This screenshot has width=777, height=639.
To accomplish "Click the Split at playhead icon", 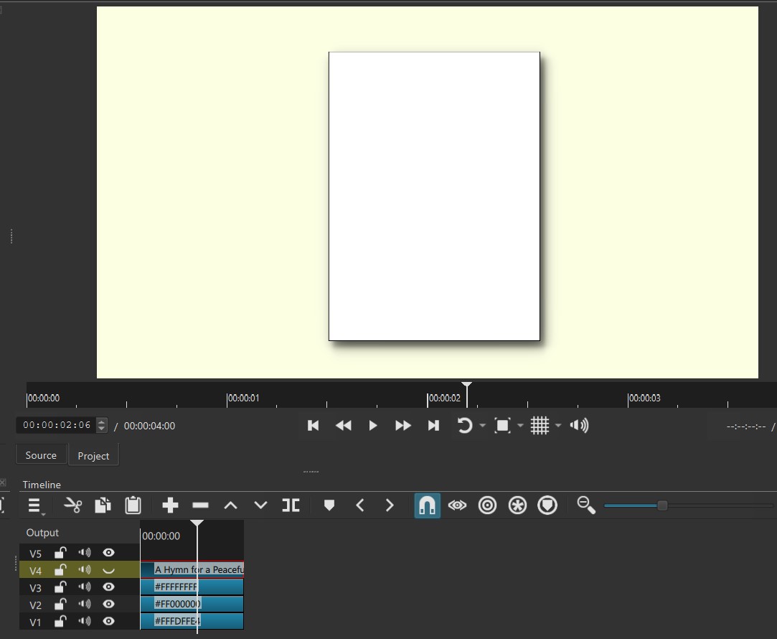I will 291,505.
